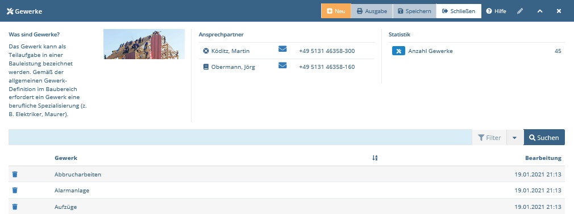The image size is (574, 214).
Task: Open the filter dropdown arrow
Action: pyautogui.click(x=515, y=137)
